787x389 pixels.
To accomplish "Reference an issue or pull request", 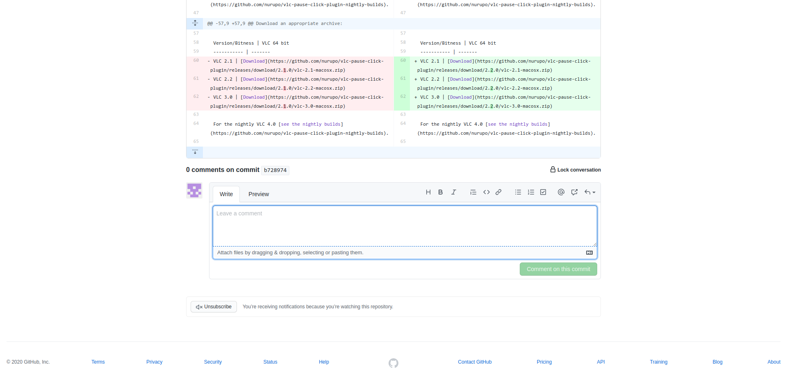I will click(574, 192).
